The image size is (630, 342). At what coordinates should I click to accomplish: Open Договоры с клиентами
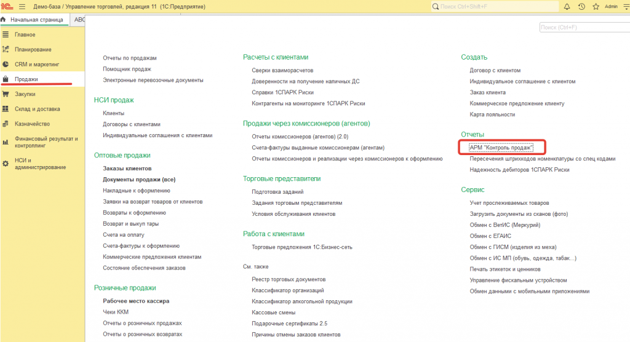pyautogui.click(x=132, y=124)
